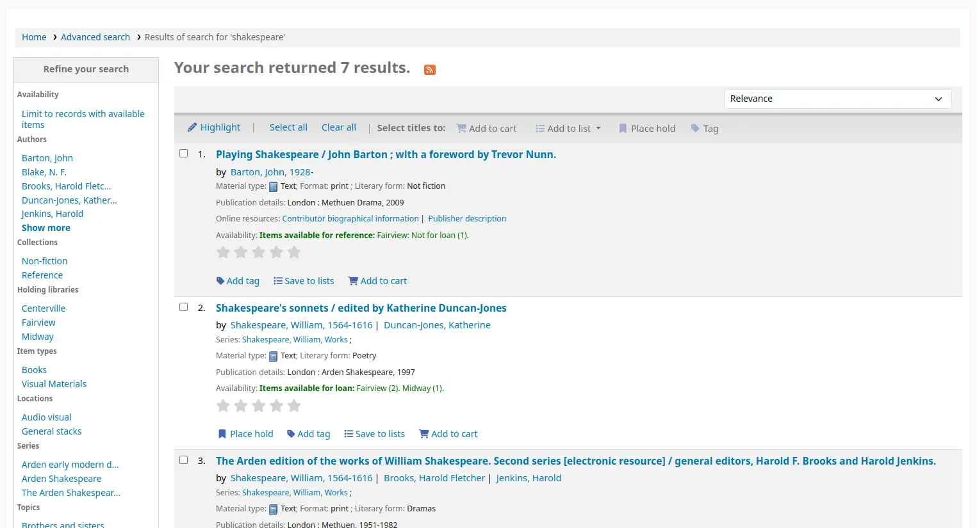Screen dimensions: 977x528
Task: Filter by Arden Shakespeare series
Action: pos(62,479)
